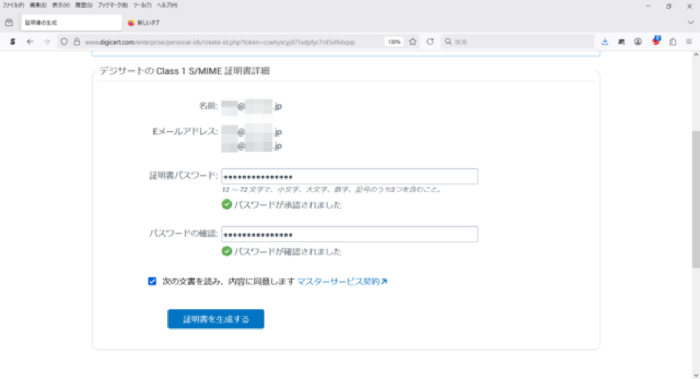Open Firefox View icon left of tabs
This screenshot has height=379, width=700.
[x=9, y=23]
